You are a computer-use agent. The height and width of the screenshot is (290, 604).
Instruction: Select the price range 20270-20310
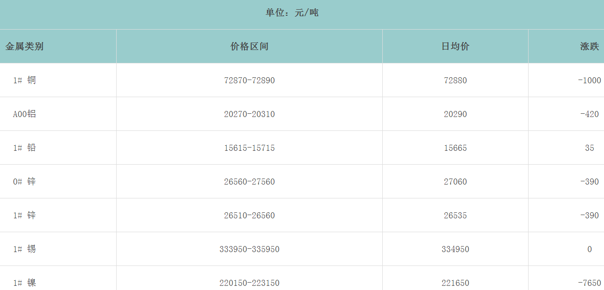tap(249, 114)
